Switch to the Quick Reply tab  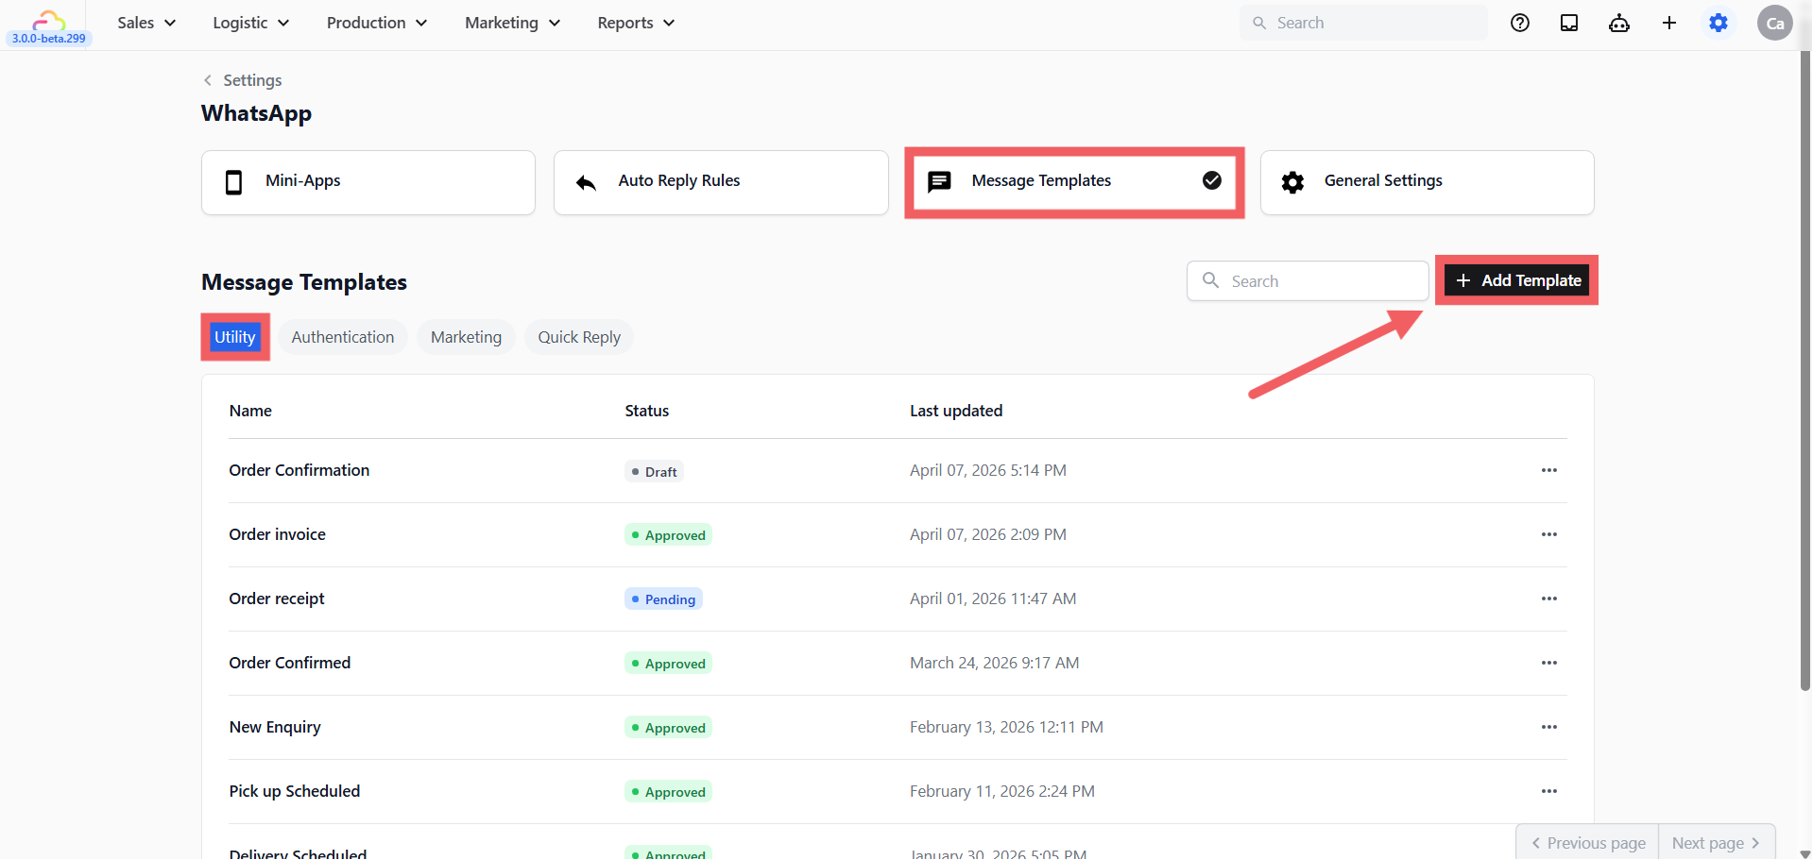pos(579,337)
